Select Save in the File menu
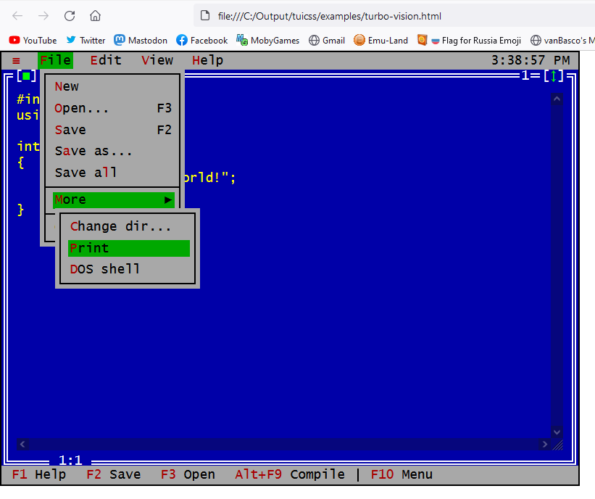Screen dimensions: 595x499 (x=113, y=130)
